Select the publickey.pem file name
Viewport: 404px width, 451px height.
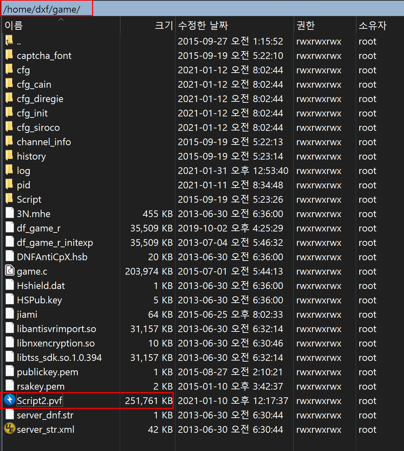48,372
